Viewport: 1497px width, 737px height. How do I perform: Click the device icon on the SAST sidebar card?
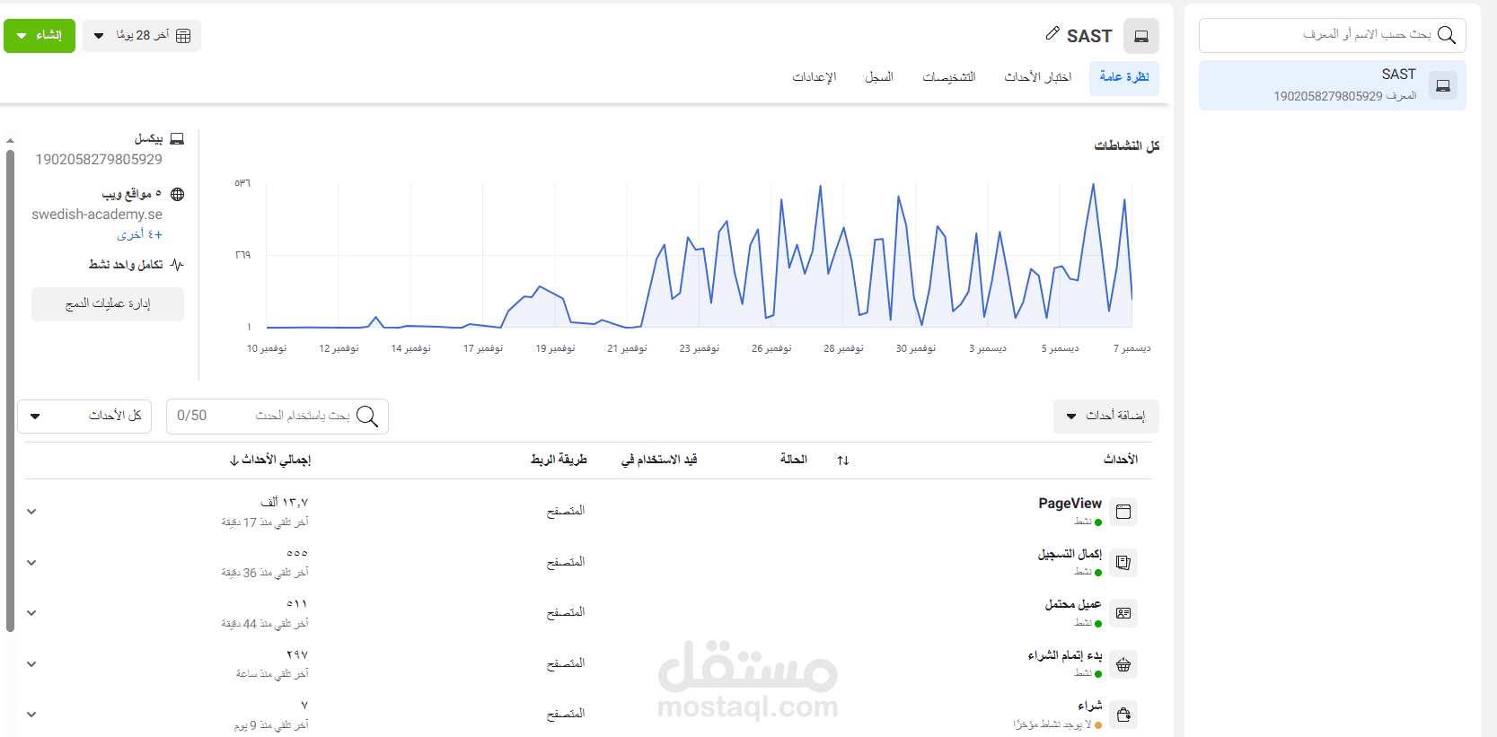tap(1443, 85)
